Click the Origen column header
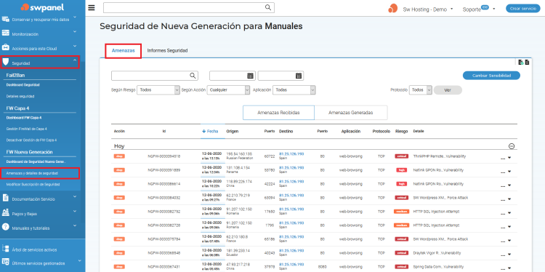This screenshot has height=272, width=545. [233, 132]
